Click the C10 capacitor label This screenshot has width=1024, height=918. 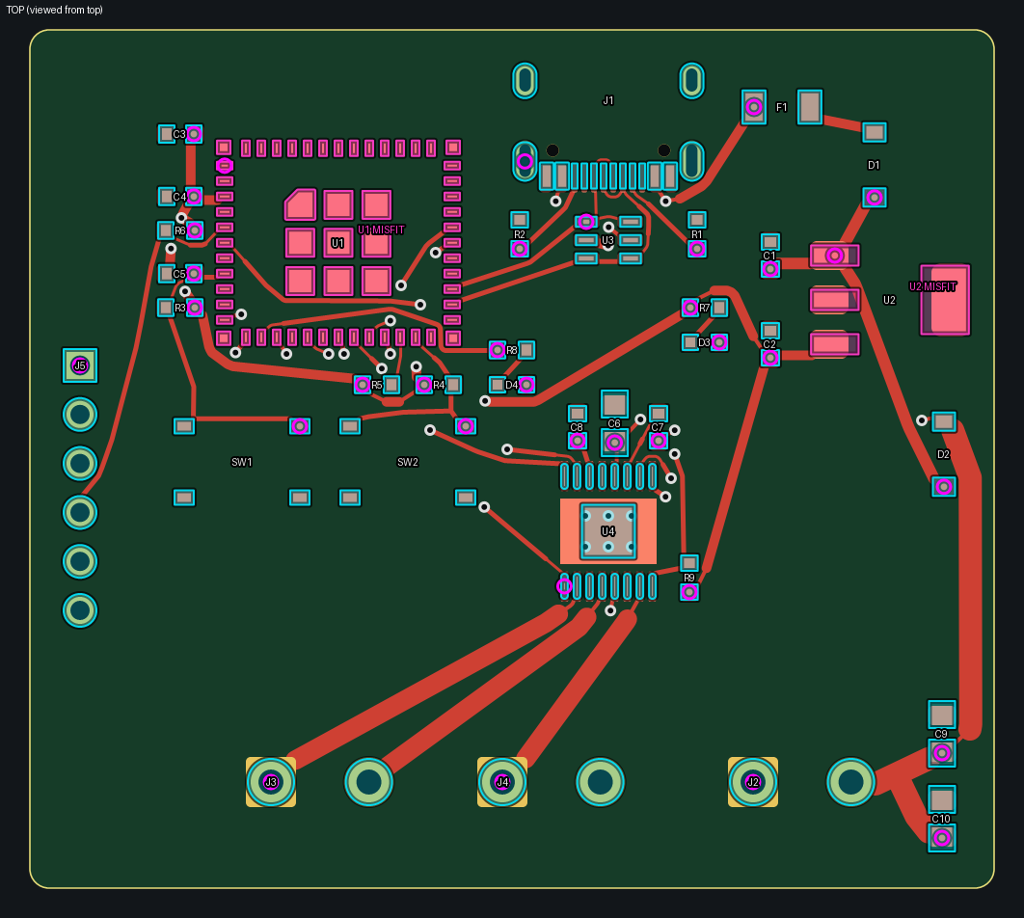[941, 819]
